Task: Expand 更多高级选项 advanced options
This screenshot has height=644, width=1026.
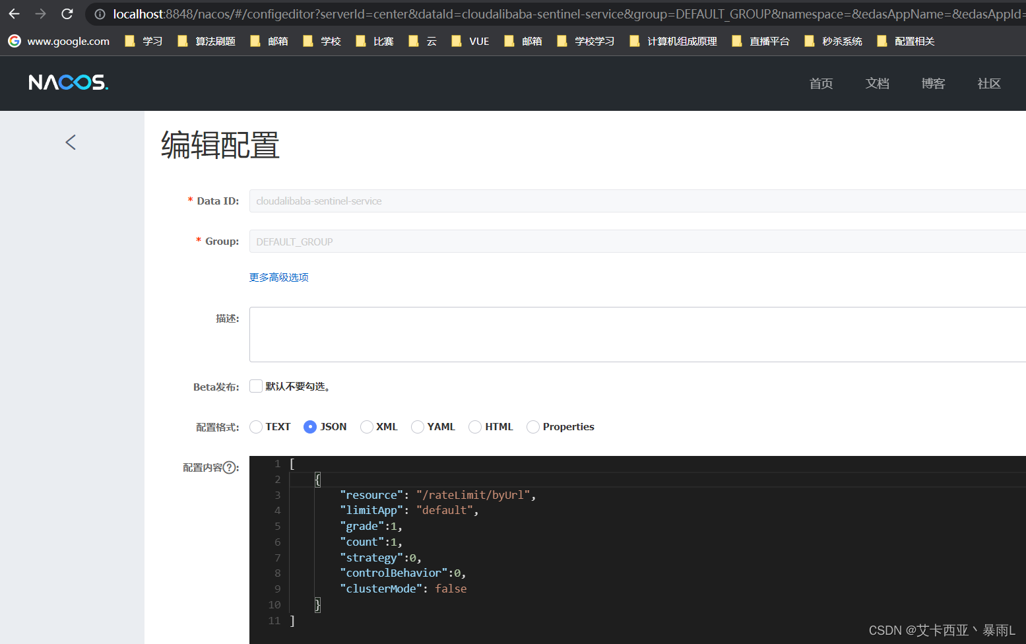Action: coord(279,277)
